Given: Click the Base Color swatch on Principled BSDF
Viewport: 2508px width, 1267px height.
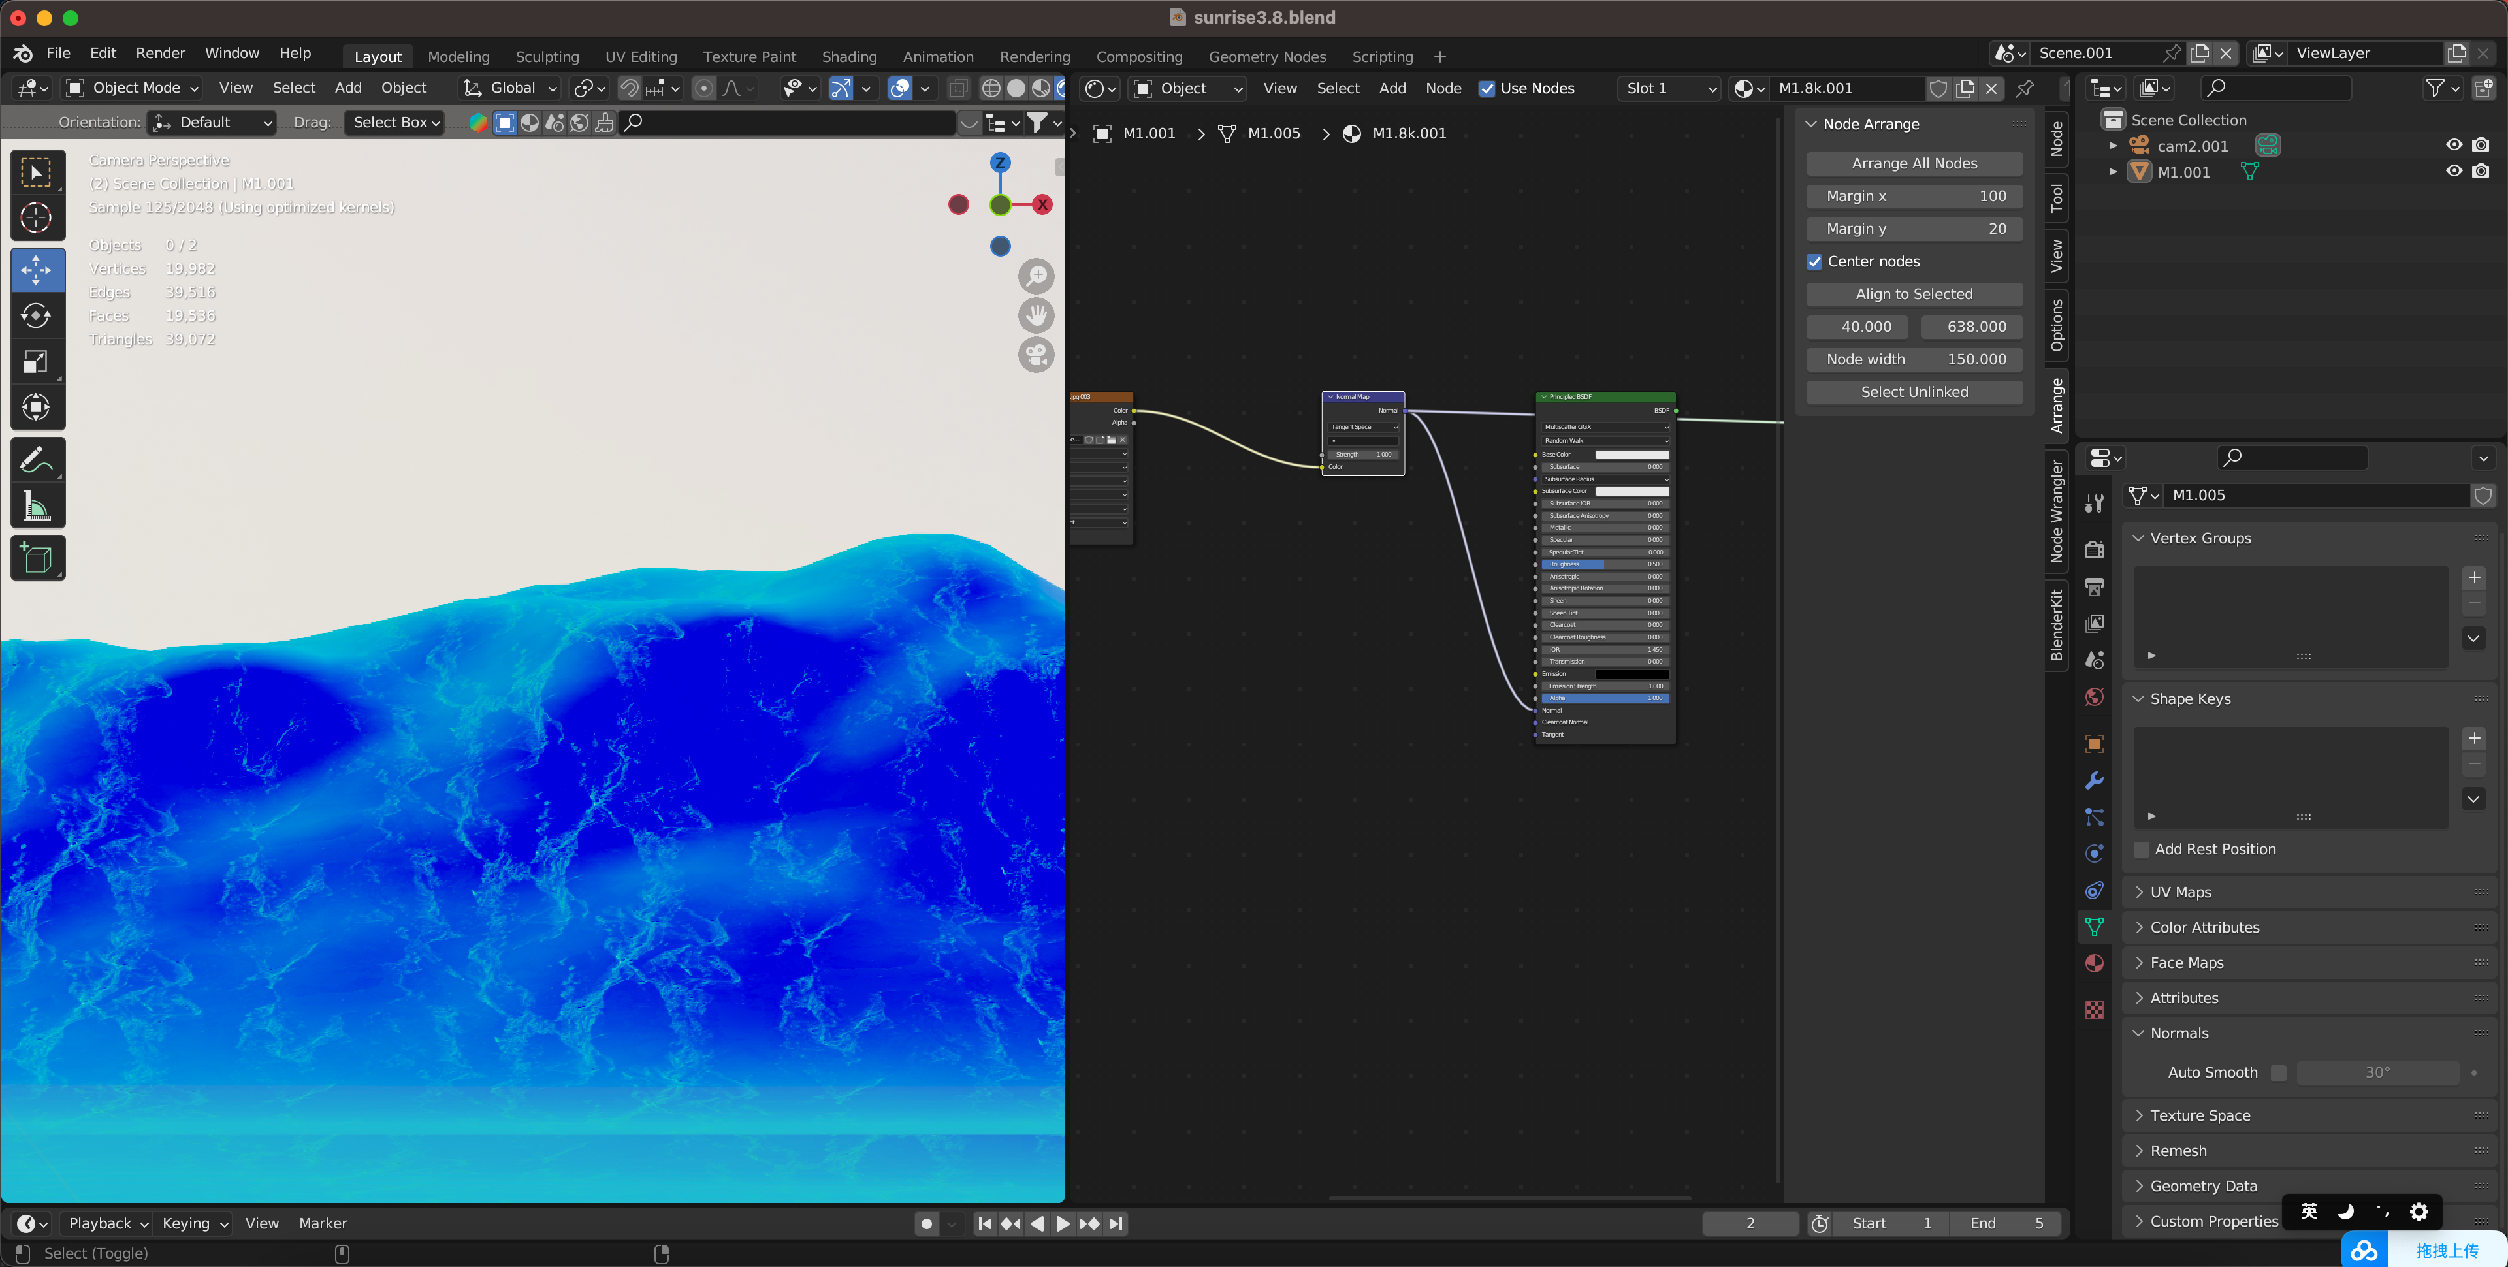Looking at the screenshot, I should tap(1632, 455).
